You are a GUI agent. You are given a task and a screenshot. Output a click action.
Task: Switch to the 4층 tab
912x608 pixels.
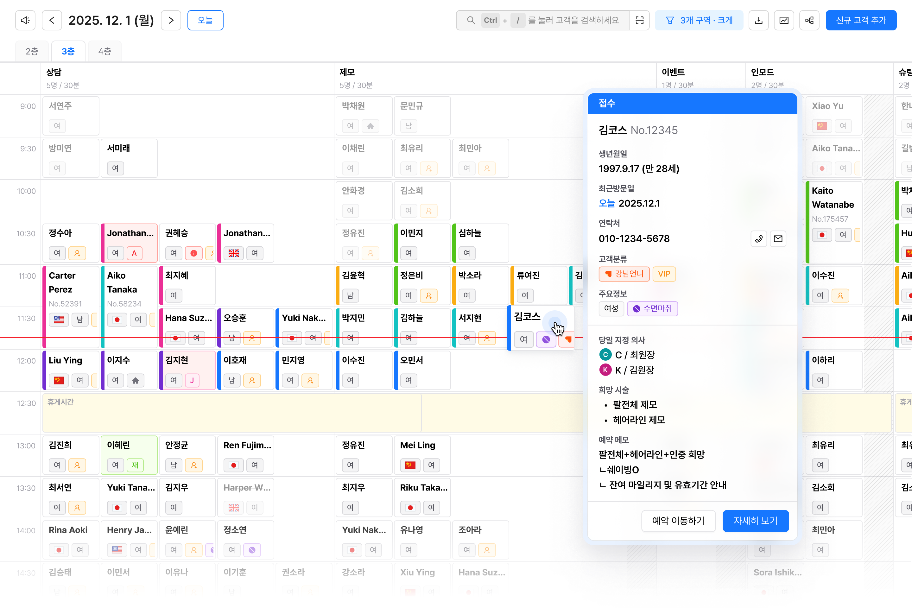[x=105, y=51]
